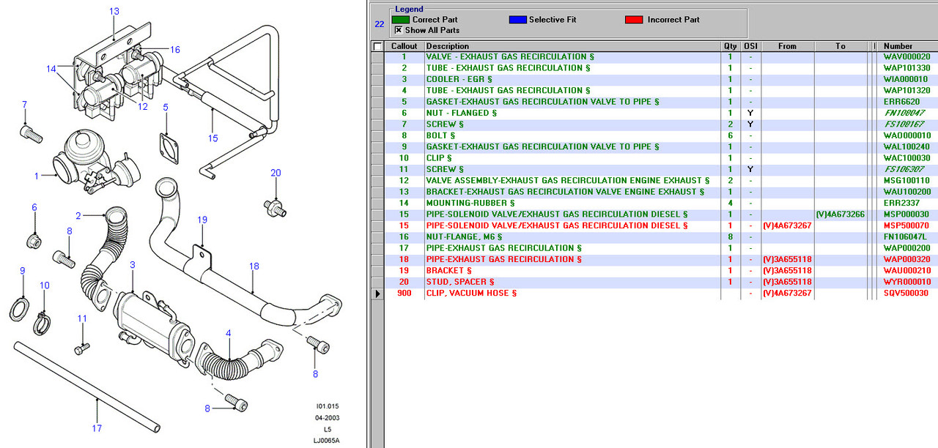The height and width of the screenshot is (448, 938).
Task: Select the STUD, SPACER description row
Action: tap(459, 282)
